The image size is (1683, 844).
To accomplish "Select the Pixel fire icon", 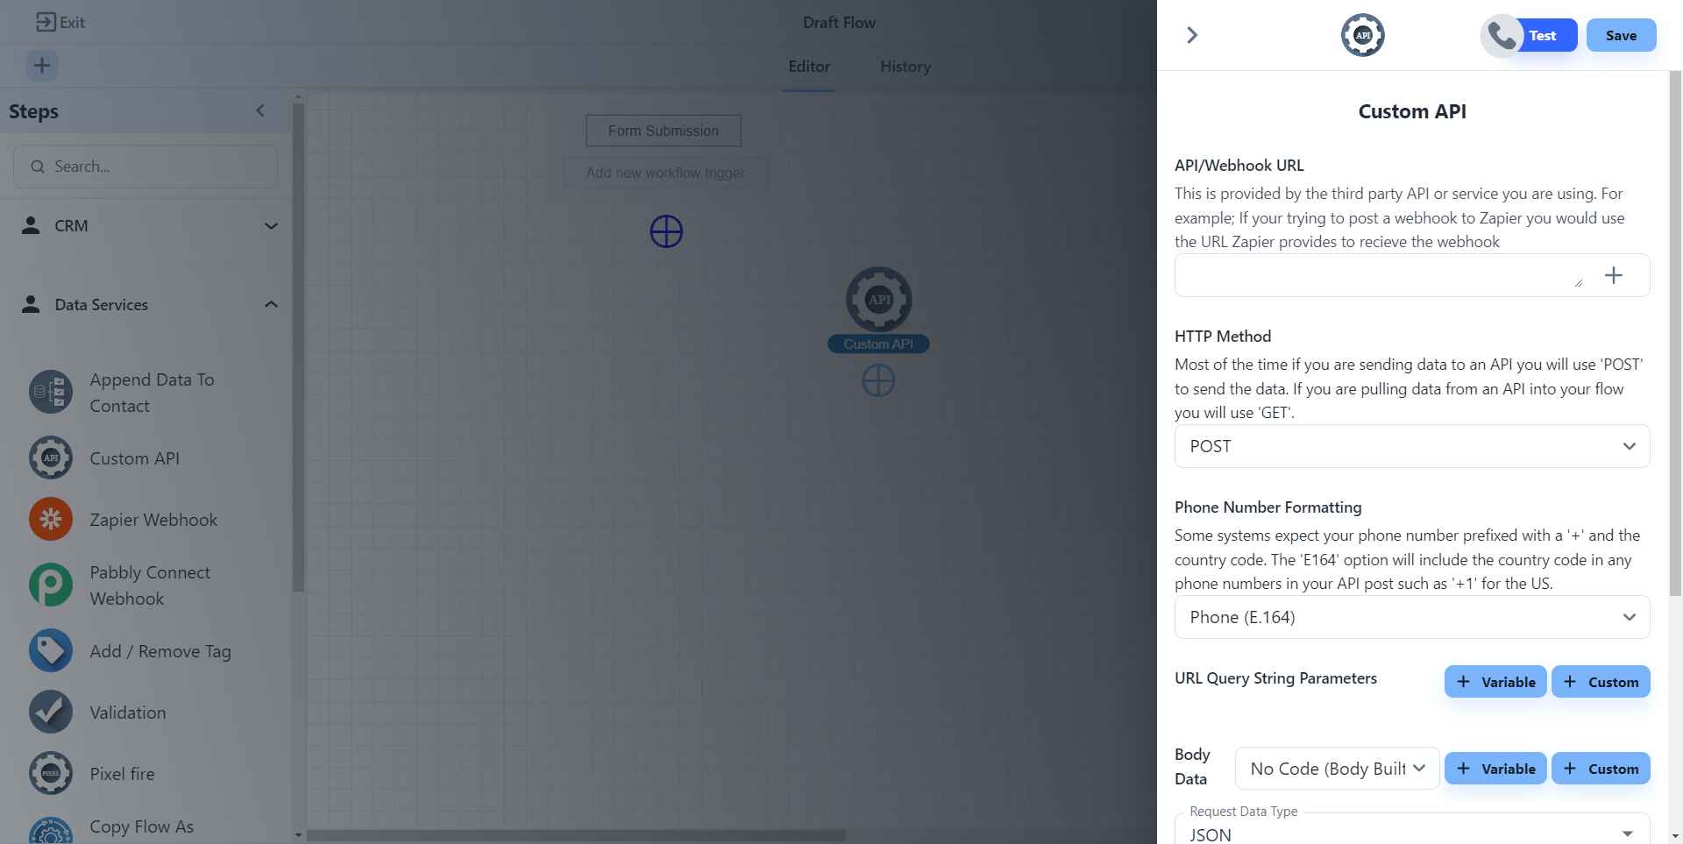I will (51, 774).
